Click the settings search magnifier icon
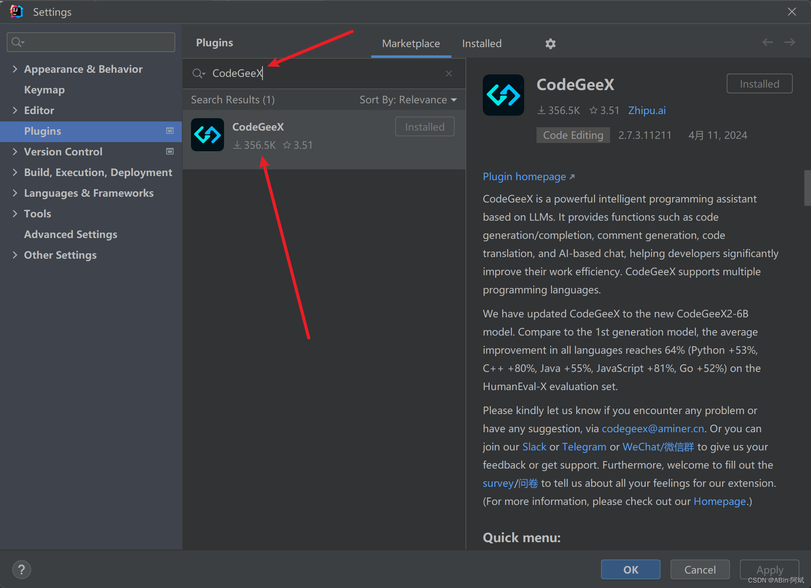This screenshot has height=588, width=811. (18, 42)
